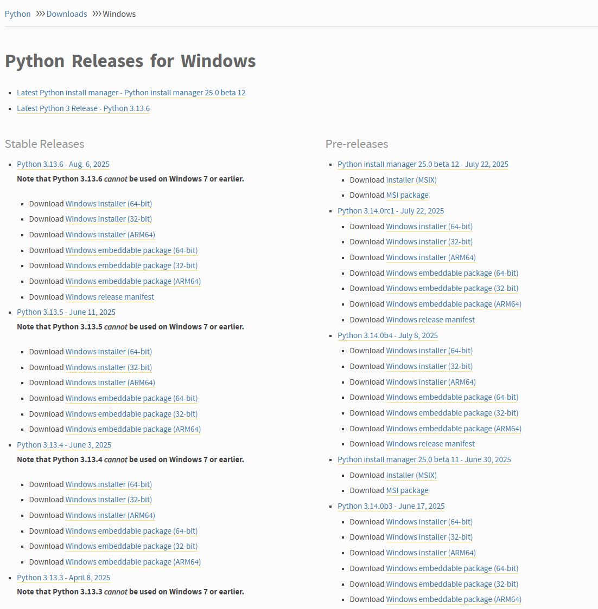Open Python 3.13.6 - Aug. 6, 2025 release
The width and height of the screenshot is (598, 609).
(63, 164)
